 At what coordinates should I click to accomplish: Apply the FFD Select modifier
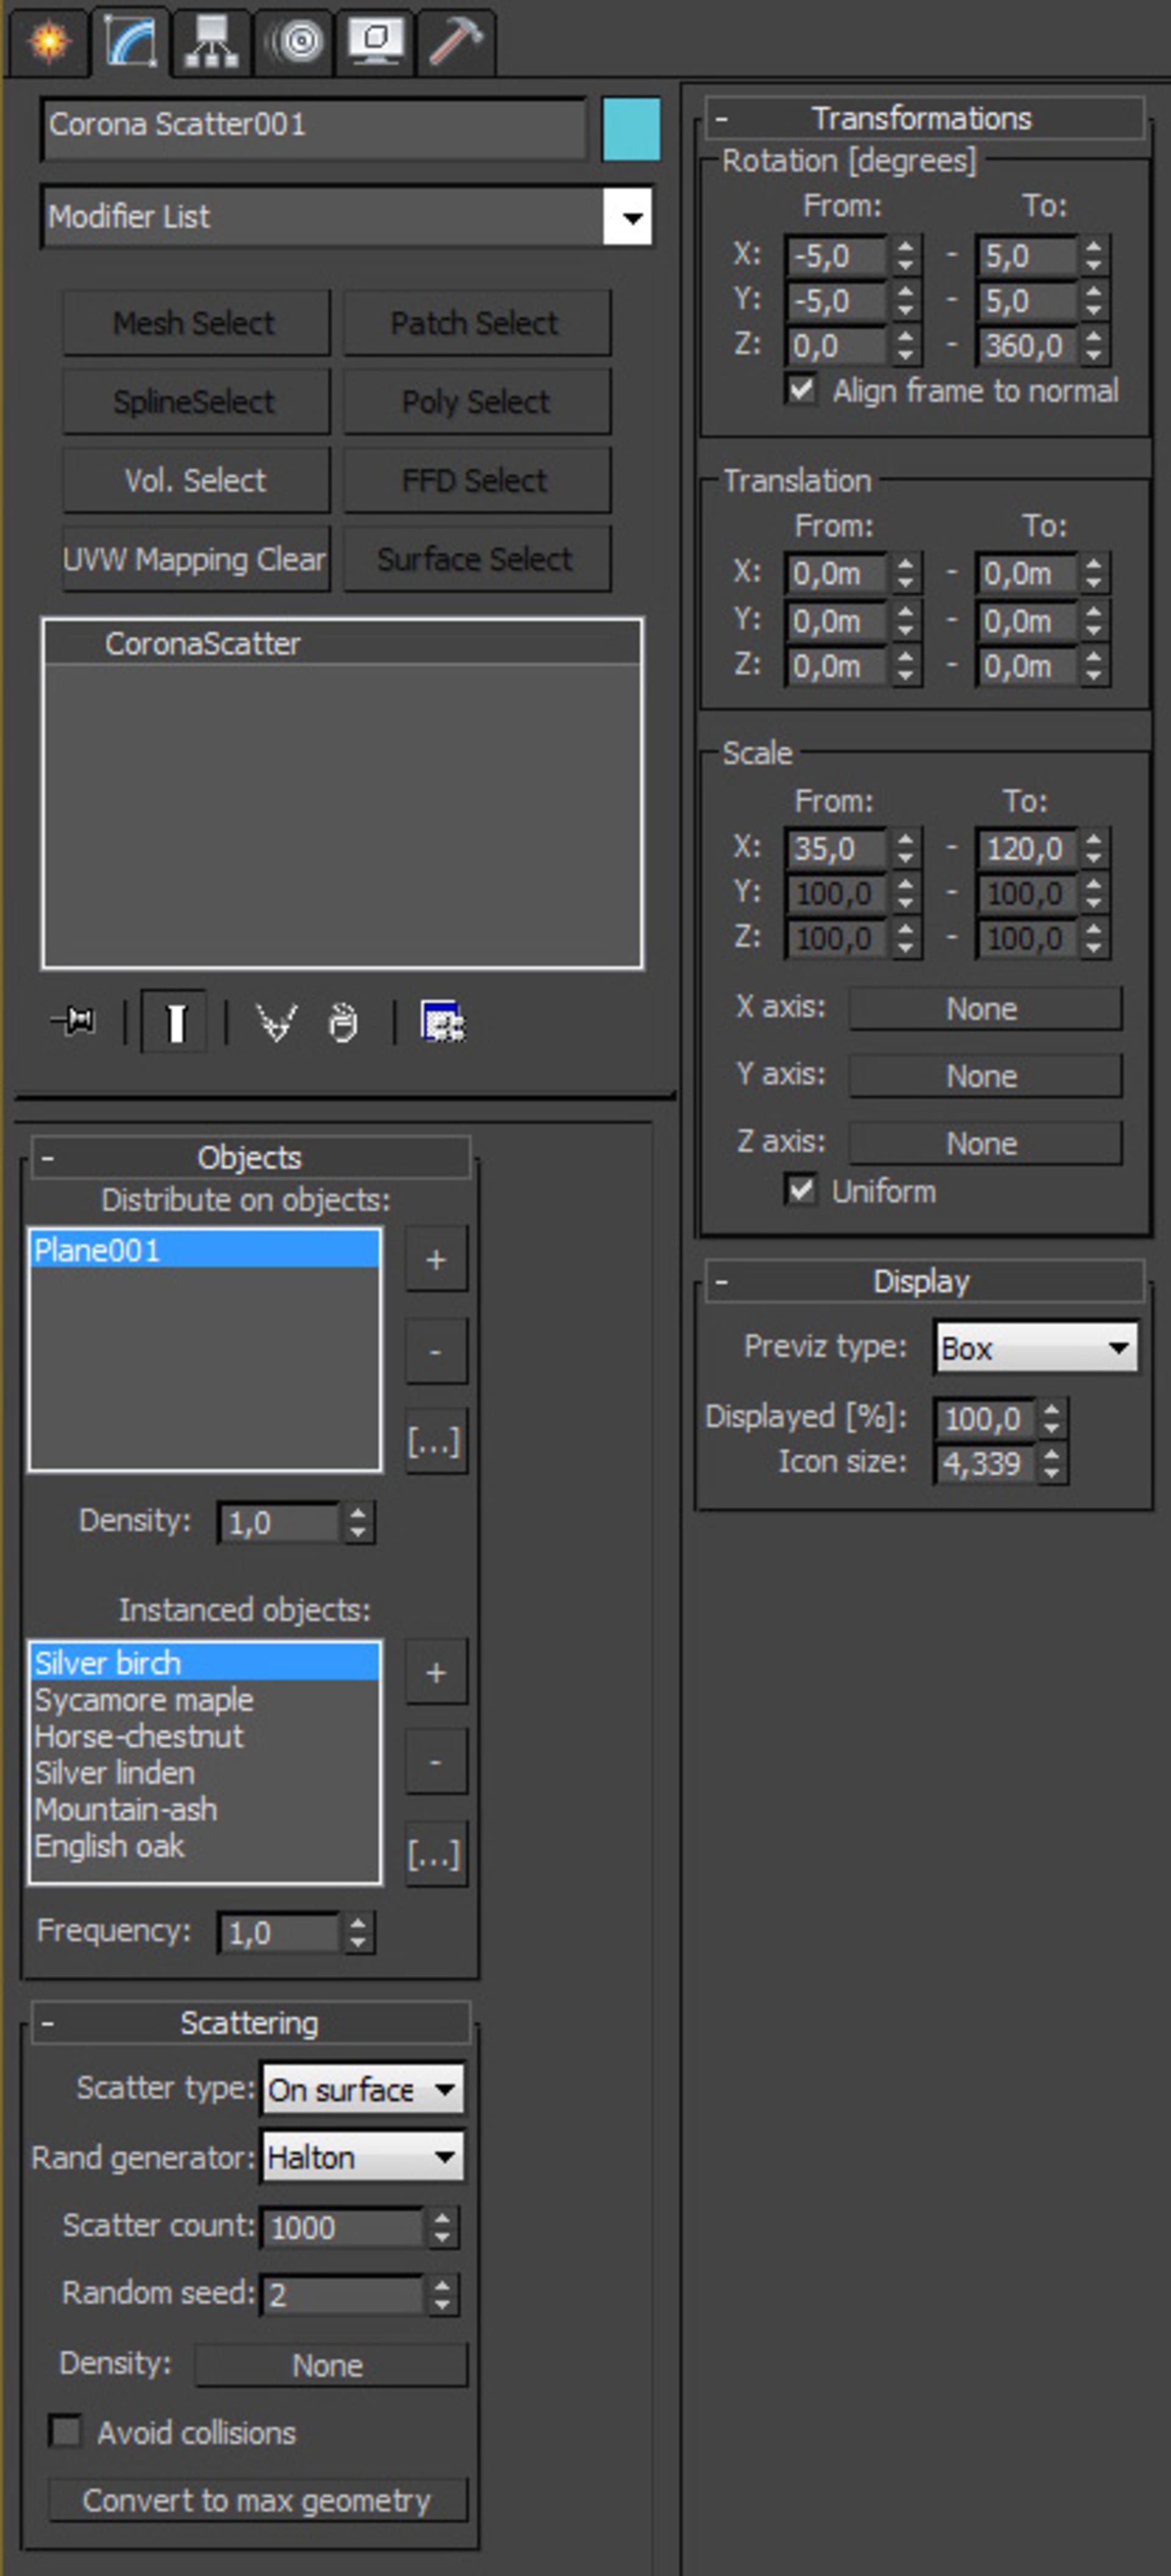tap(477, 480)
